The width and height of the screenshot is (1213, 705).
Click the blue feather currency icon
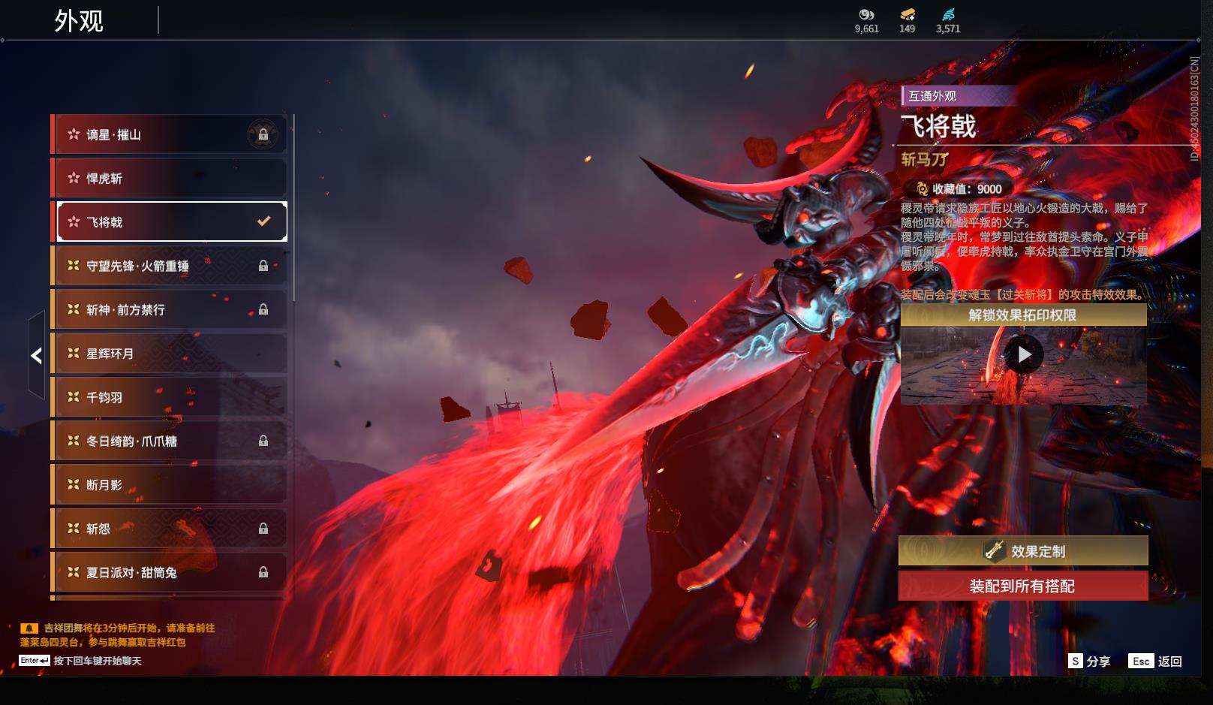coord(948,14)
